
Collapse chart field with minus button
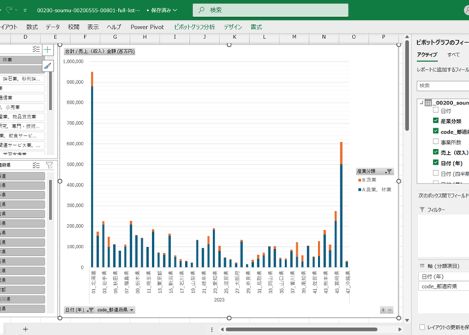(x=390, y=310)
